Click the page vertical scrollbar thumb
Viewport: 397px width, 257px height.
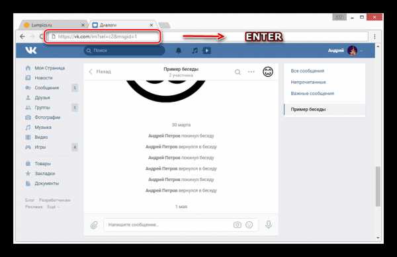click(378, 186)
